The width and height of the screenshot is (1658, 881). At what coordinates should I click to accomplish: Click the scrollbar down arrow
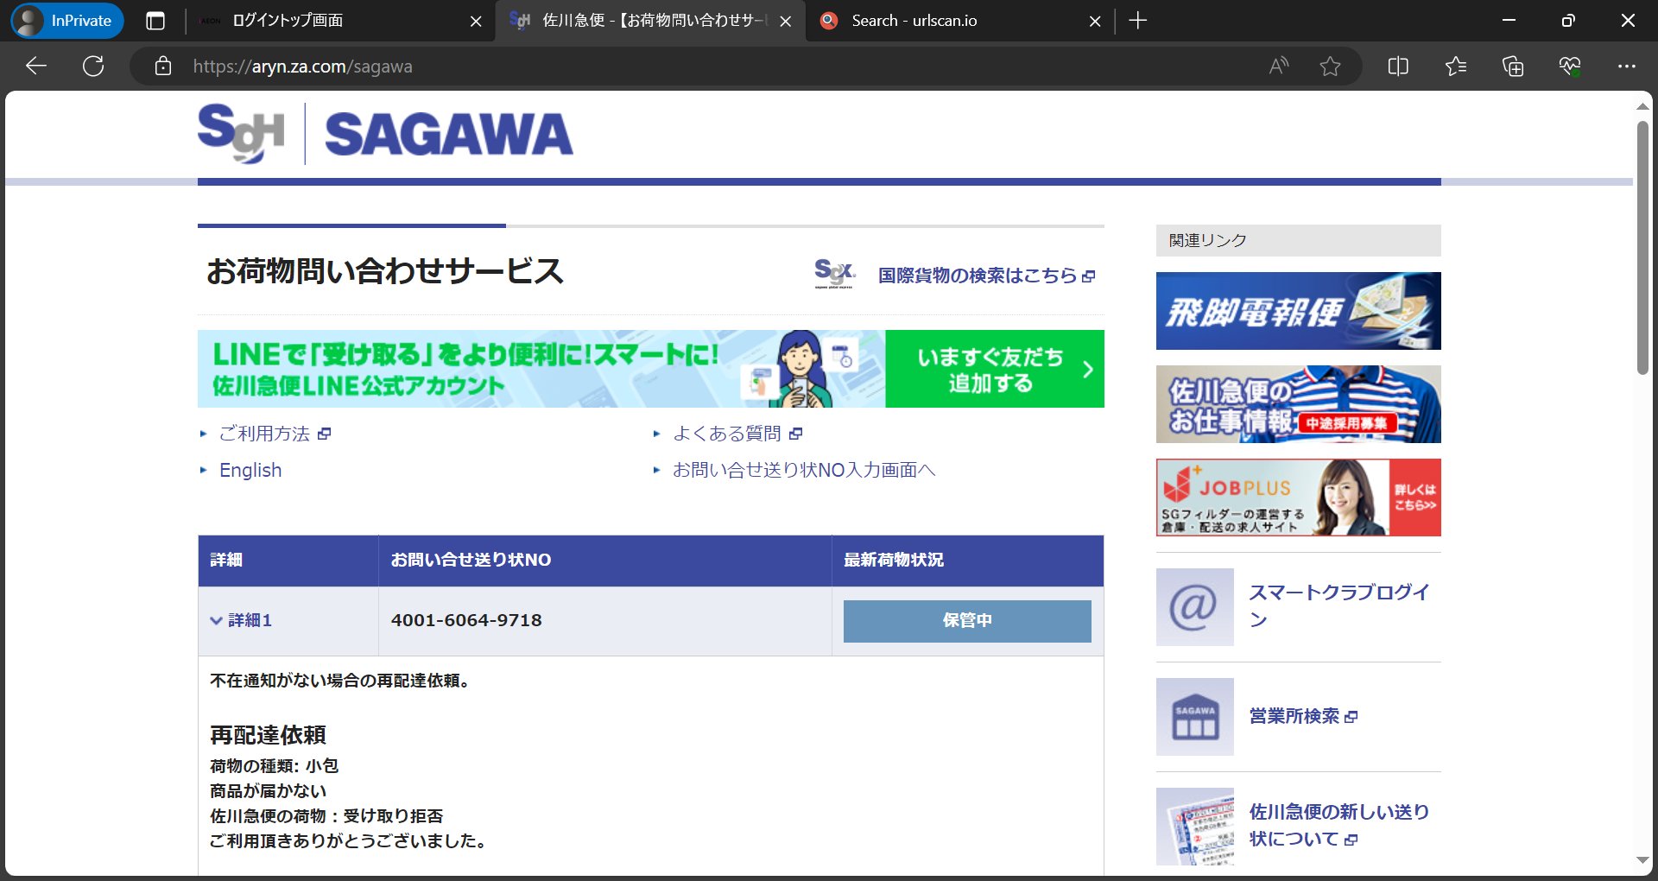pos(1642,860)
